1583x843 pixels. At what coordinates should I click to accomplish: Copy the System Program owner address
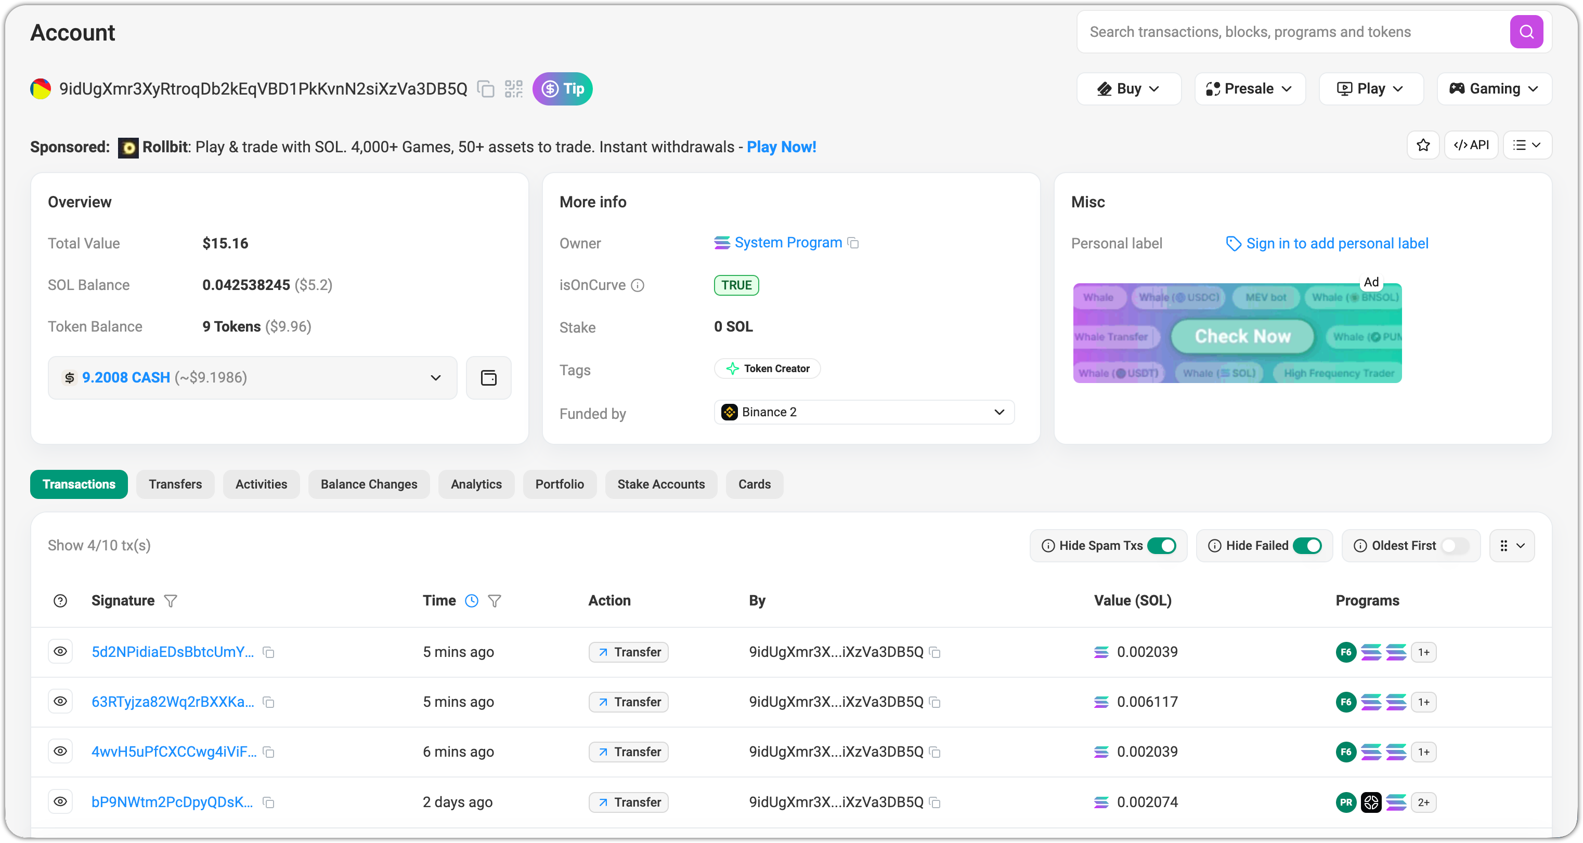853,243
